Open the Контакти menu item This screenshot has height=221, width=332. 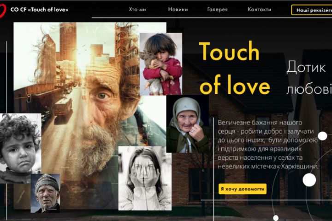[x=259, y=10]
